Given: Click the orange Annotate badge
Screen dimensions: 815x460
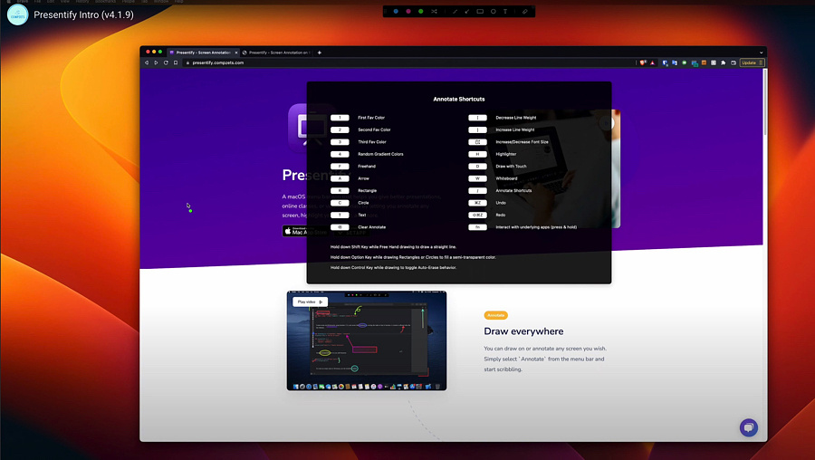Looking at the screenshot, I should click(x=496, y=315).
